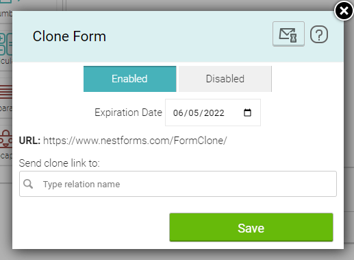This screenshot has height=260, width=354.
Task: Click the Send clone link to label
Action: tap(60, 163)
